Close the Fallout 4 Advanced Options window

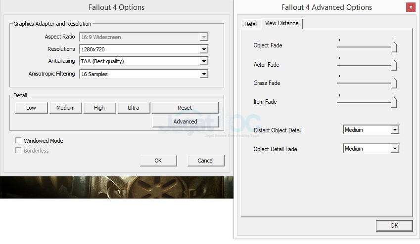pyautogui.click(x=410, y=7)
